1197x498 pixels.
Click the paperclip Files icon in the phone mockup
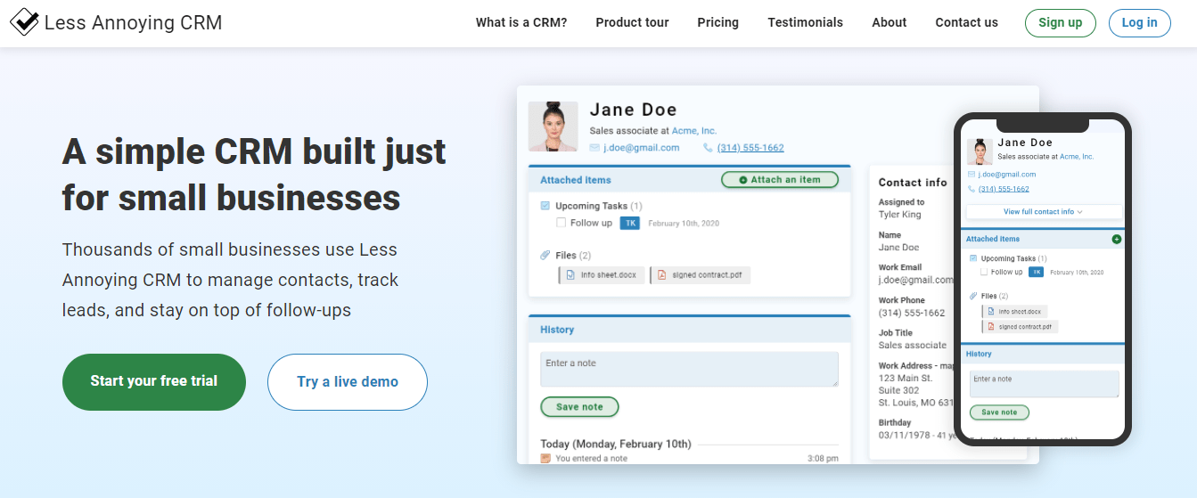click(972, 296)
